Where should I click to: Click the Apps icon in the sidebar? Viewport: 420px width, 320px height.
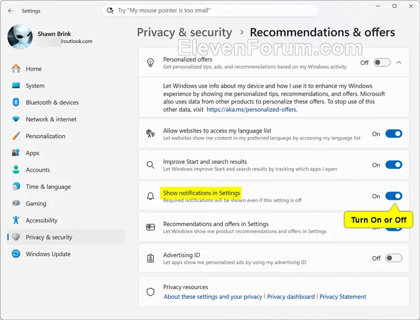click(x=16, y=153)
